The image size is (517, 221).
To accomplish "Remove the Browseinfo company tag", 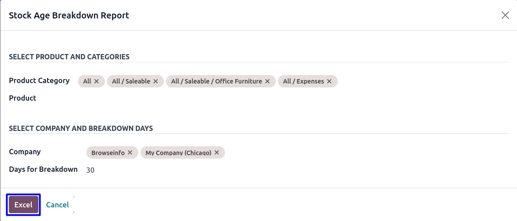I will point(130,153).
